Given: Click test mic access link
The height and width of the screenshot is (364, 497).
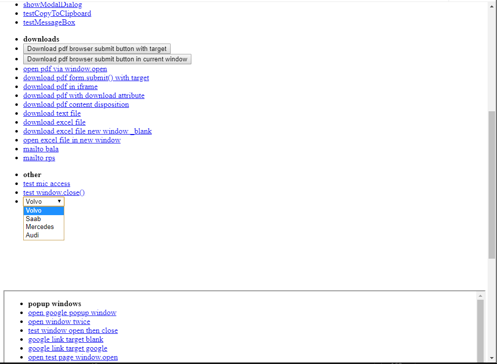Looking at the screenshot, I should click(46, 183).
